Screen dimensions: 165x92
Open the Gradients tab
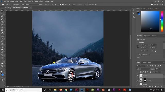point(150,9)
